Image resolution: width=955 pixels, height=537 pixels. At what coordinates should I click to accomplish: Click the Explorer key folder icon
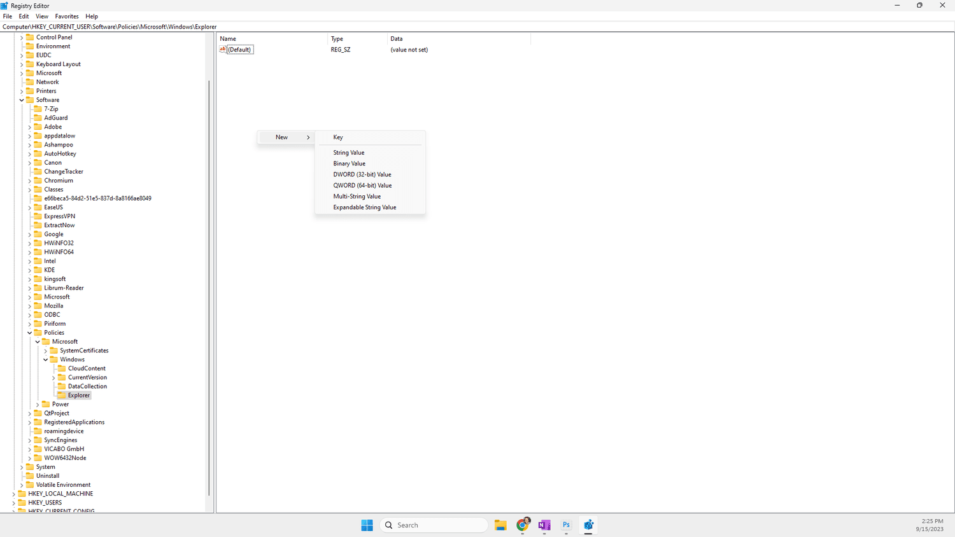62,395
